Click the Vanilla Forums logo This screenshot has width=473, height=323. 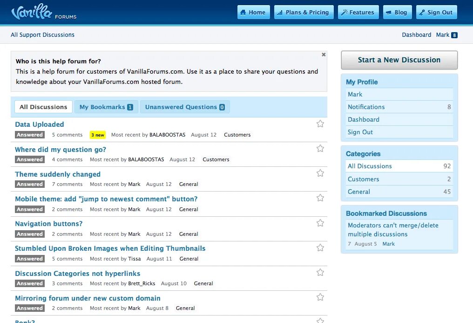click(44, 12)
